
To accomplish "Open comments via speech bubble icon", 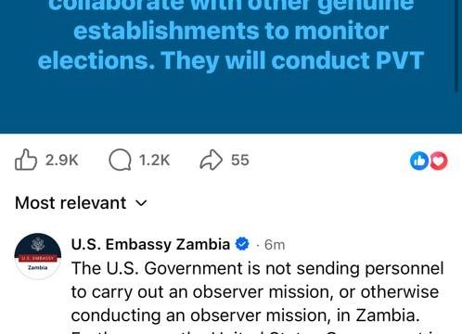I will (x=120, y=160).
